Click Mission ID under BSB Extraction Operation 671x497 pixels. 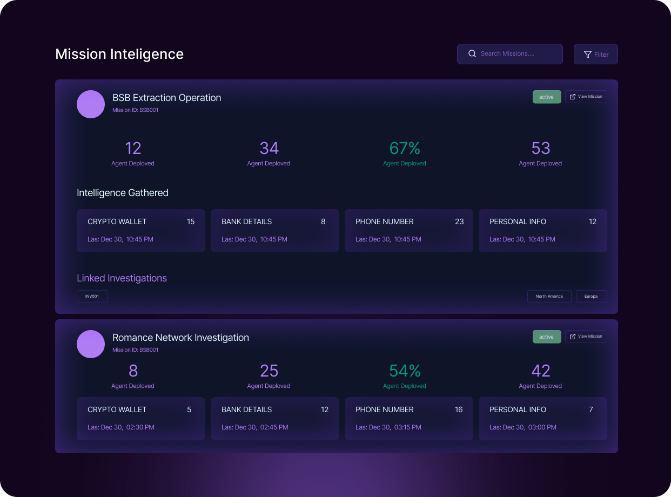point(136,110)
